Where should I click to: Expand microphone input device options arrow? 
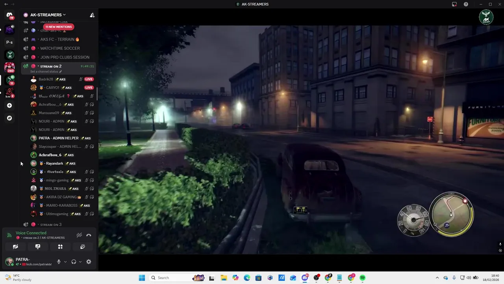65,262
